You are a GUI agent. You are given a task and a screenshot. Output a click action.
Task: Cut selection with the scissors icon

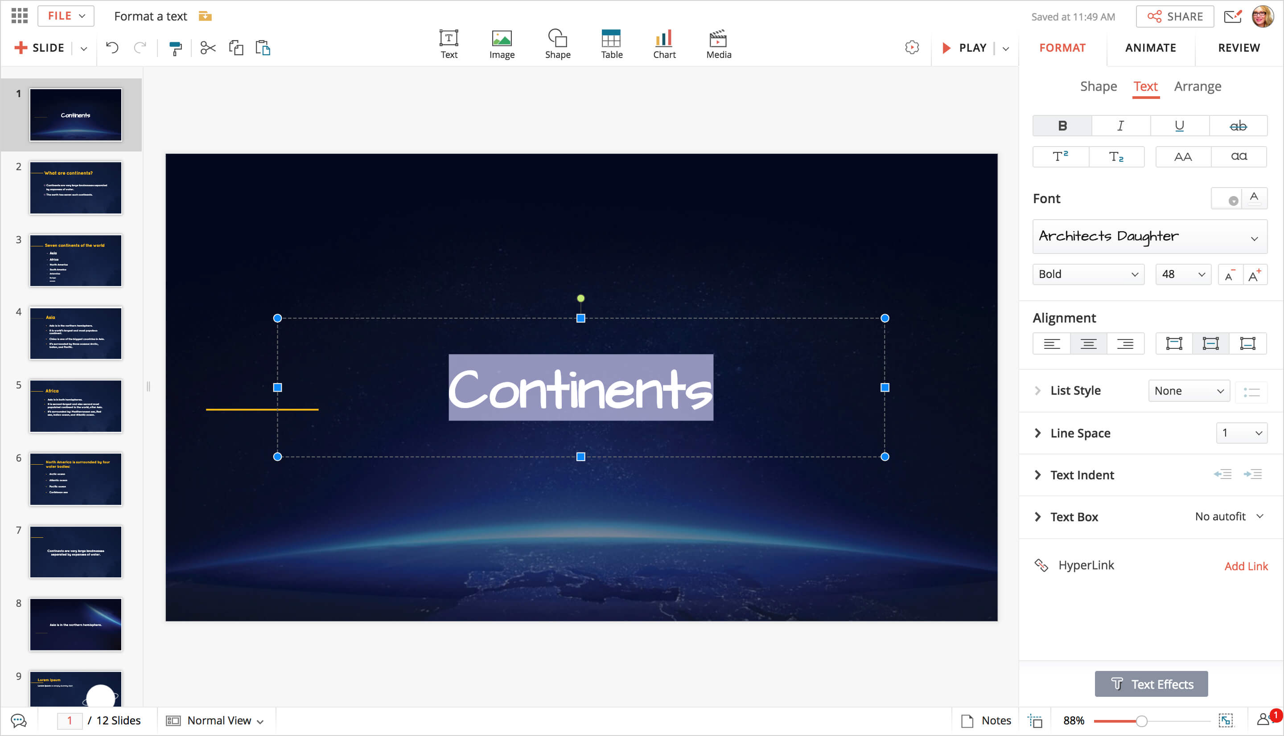pos(208,48)
